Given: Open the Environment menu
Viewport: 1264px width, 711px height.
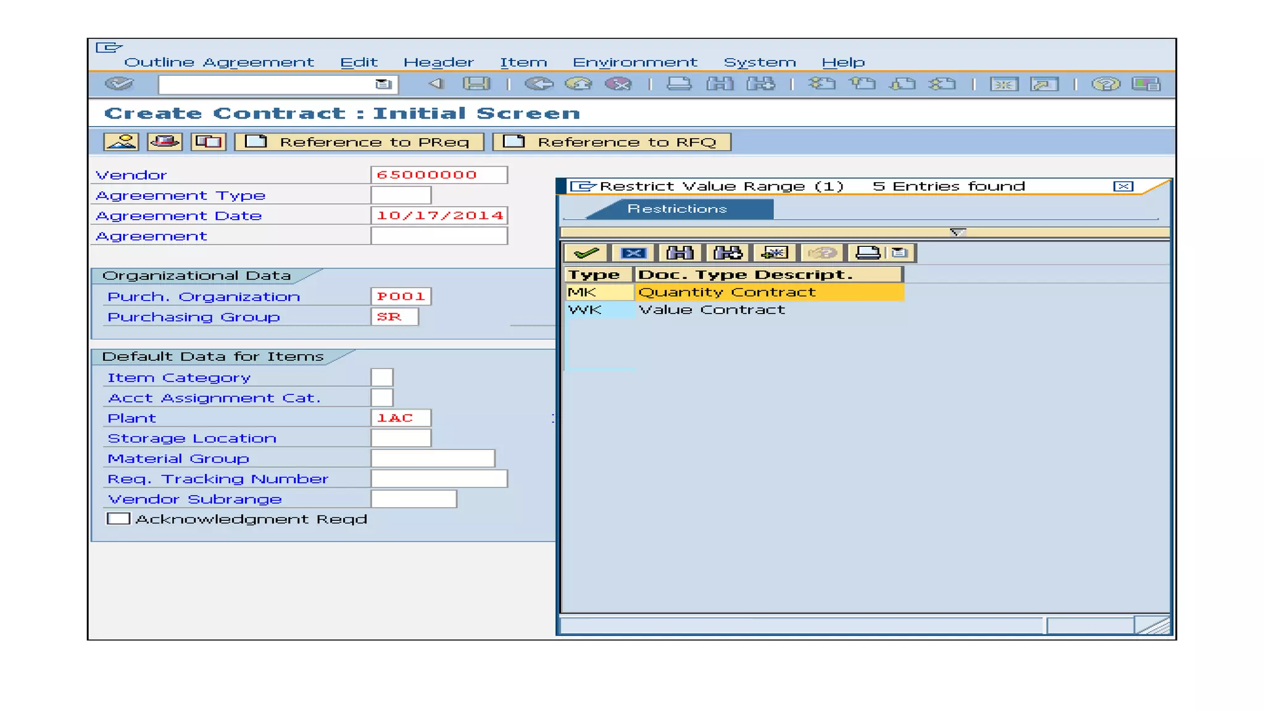Looking at the screenshot, I should click(x=634, y=62).
